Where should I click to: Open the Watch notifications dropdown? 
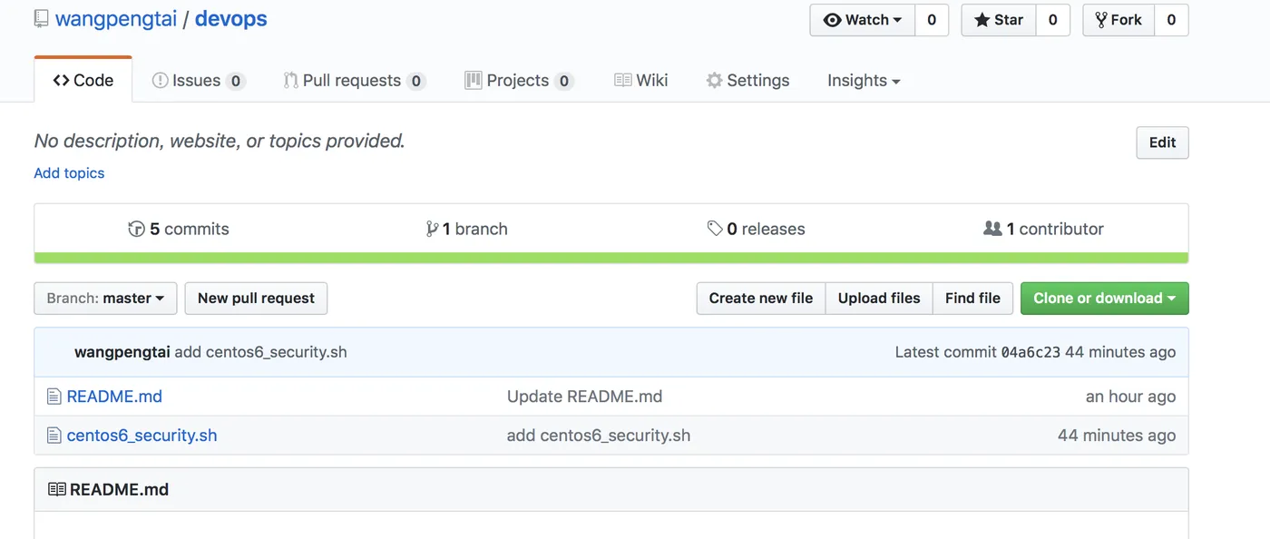(x=862, y=20)
